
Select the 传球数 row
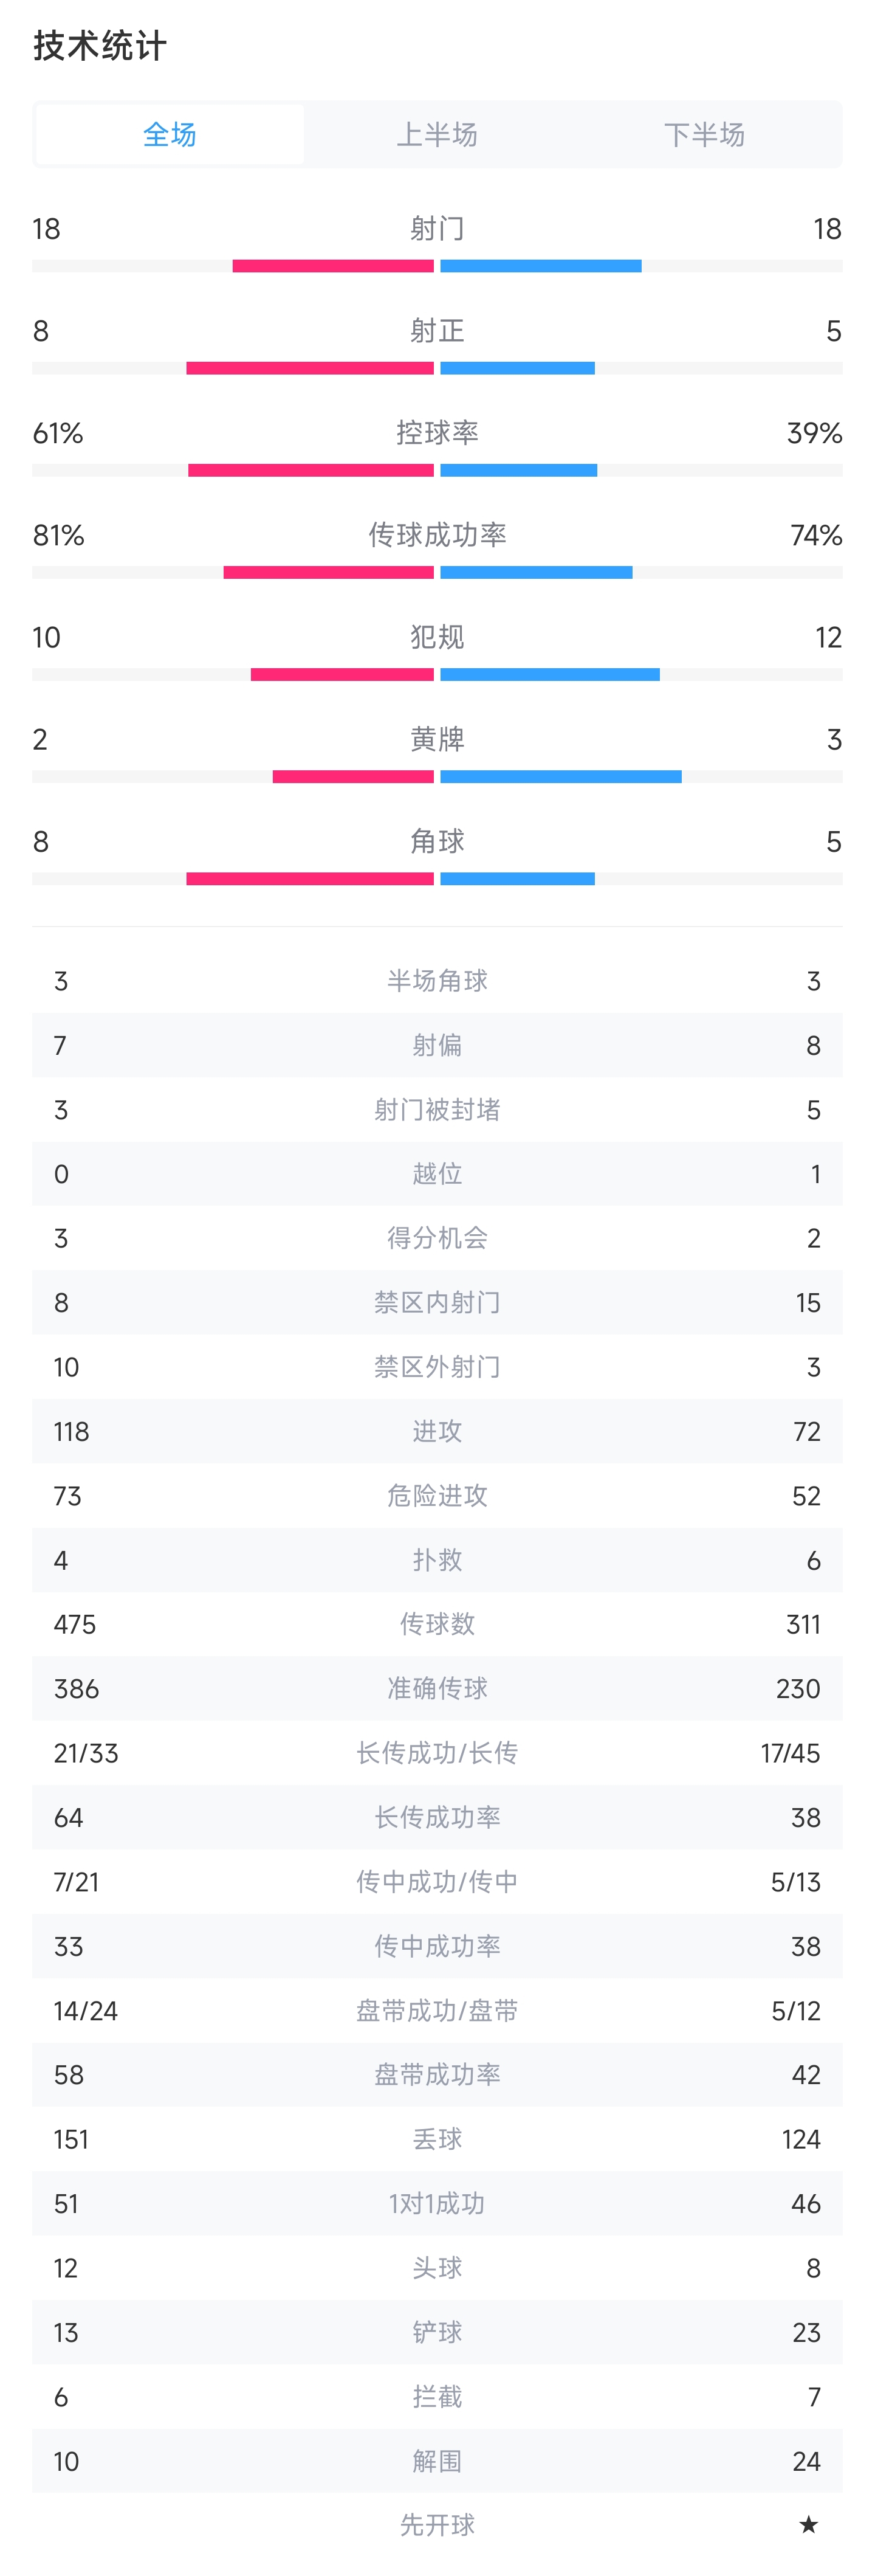click(x=437, y=1624)
